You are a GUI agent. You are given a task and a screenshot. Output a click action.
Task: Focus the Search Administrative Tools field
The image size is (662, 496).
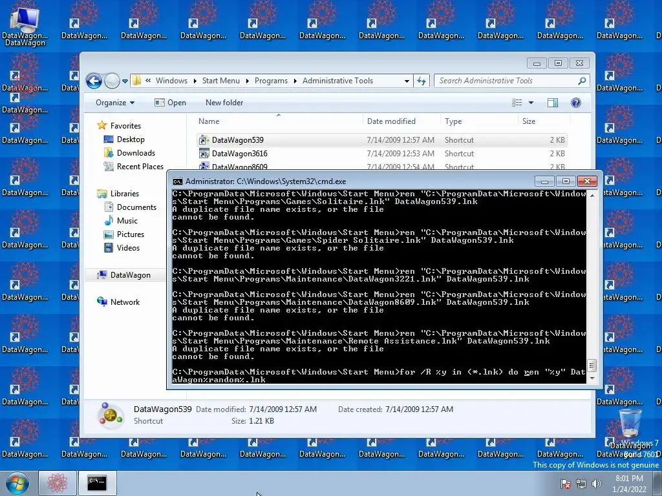pyautogui.click(x=506, y=81)
